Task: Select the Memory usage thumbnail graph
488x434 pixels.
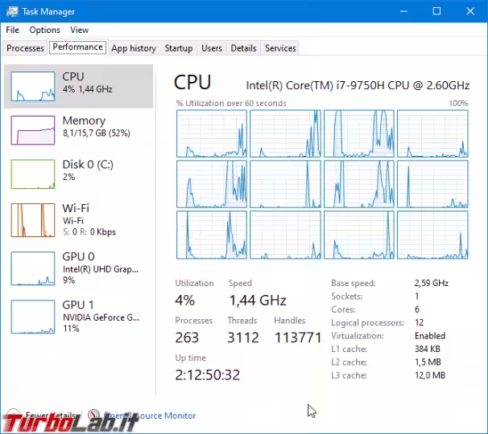Action: pos(33,130)
